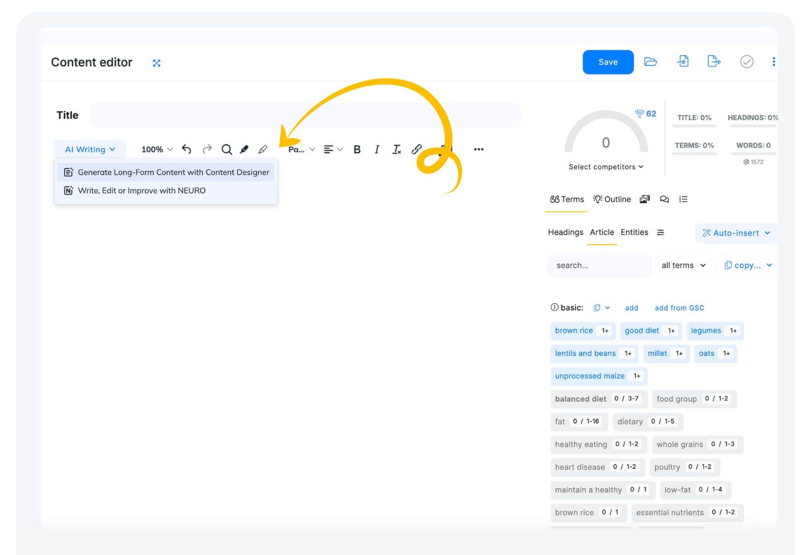Click the blue brown rice 1+ term
The image size is (812, 555).
pyautogui.click(x=583, y=331)
